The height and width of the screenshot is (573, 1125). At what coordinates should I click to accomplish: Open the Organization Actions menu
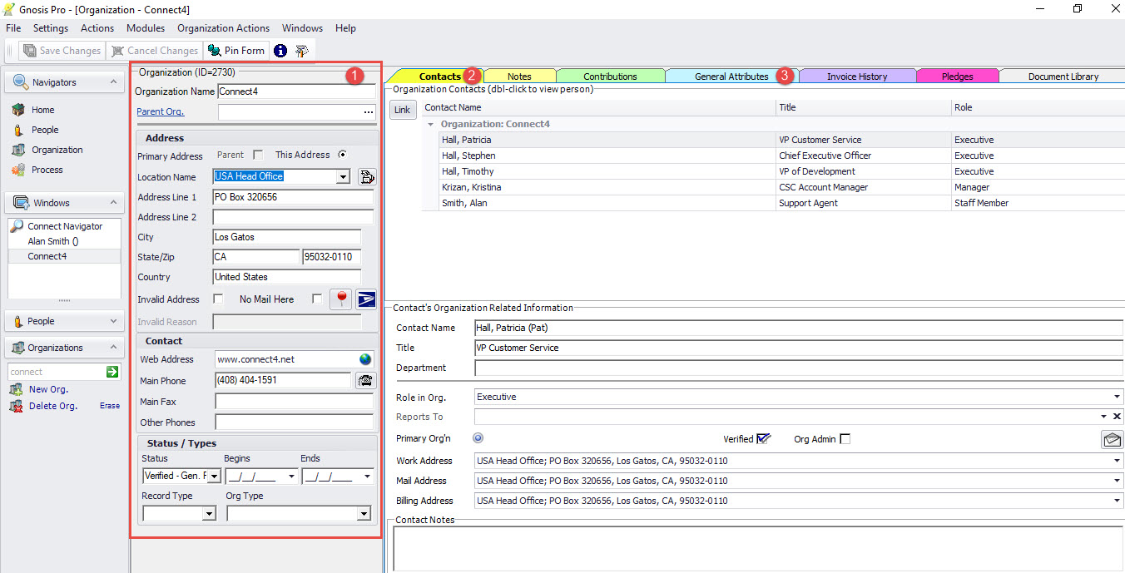(223, 28)
